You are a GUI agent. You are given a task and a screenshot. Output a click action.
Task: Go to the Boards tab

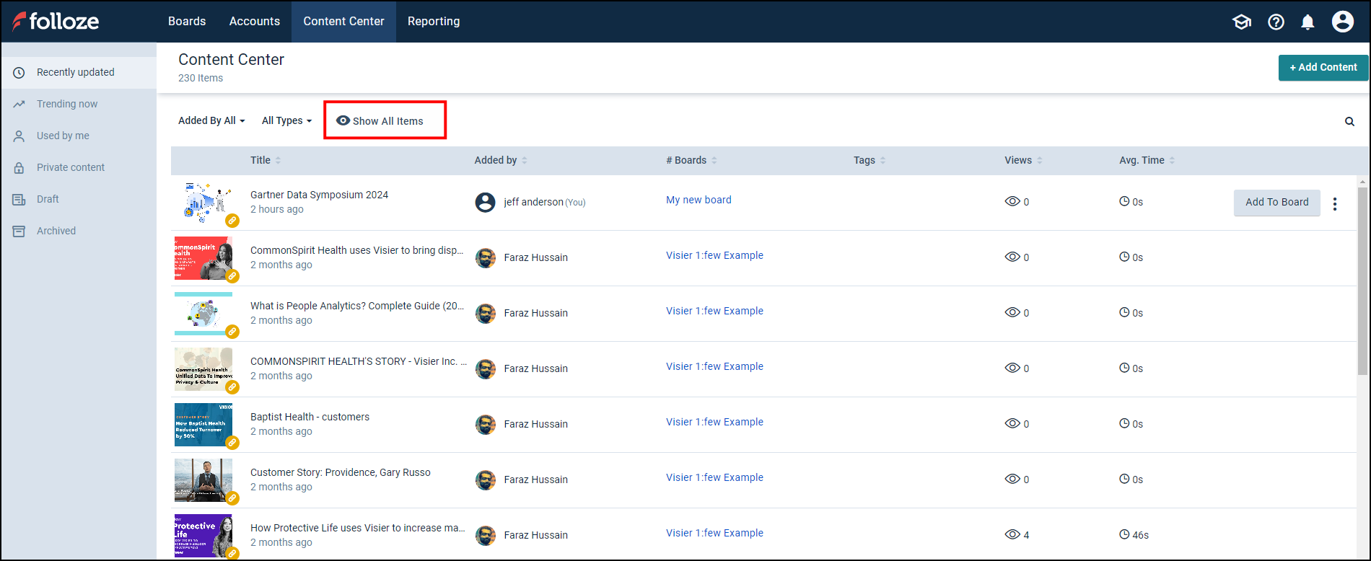(x=187, y=22)
